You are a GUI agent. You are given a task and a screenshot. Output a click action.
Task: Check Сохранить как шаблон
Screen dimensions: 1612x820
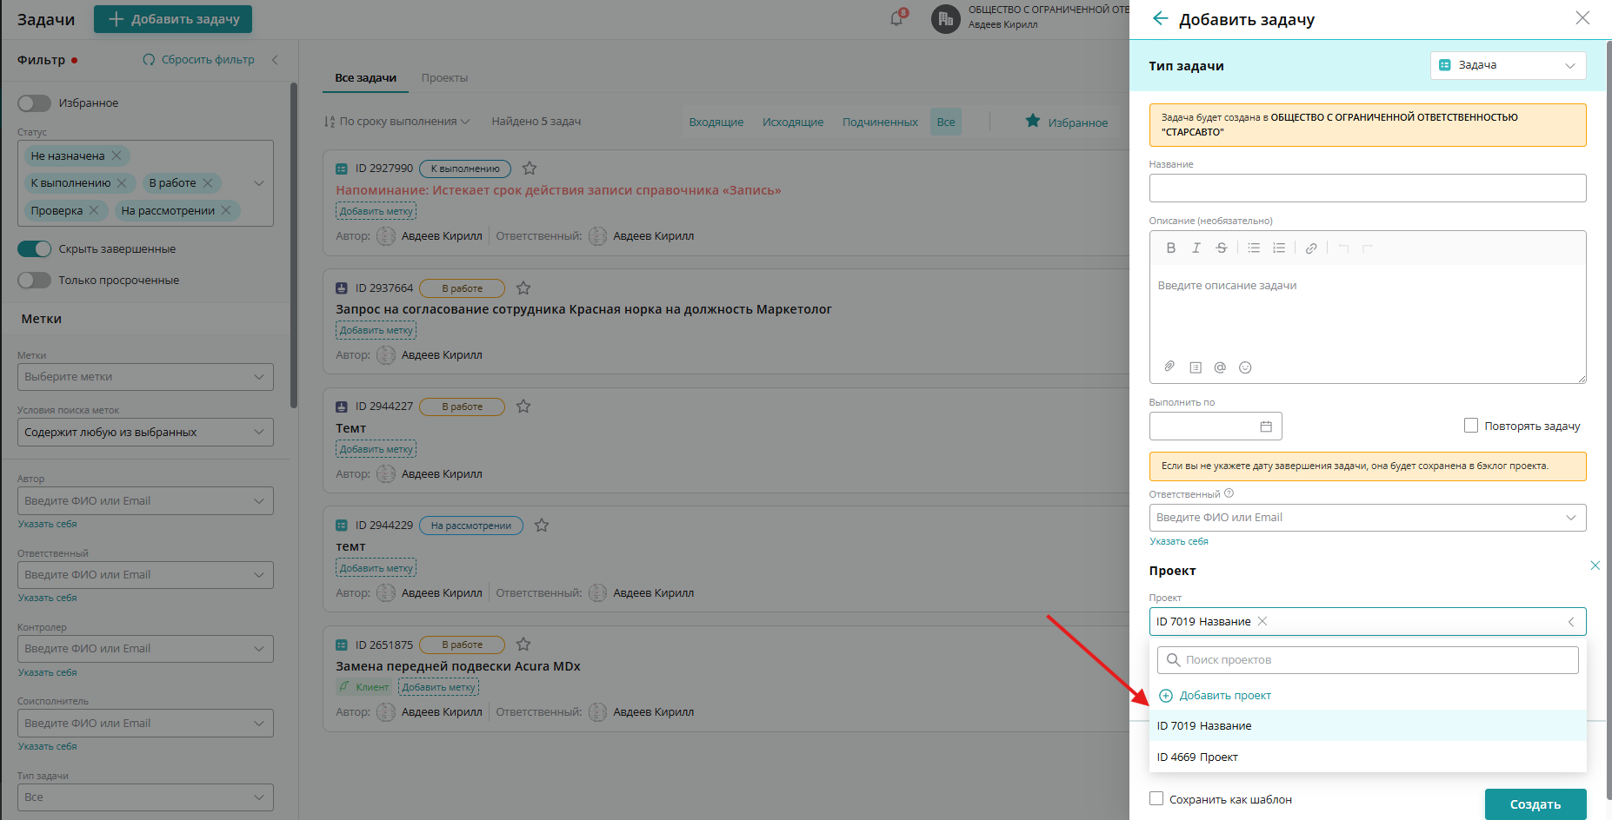[1156, 798]
